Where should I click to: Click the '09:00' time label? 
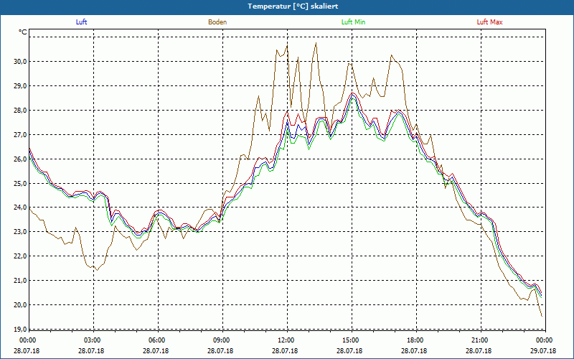(220, 340)
